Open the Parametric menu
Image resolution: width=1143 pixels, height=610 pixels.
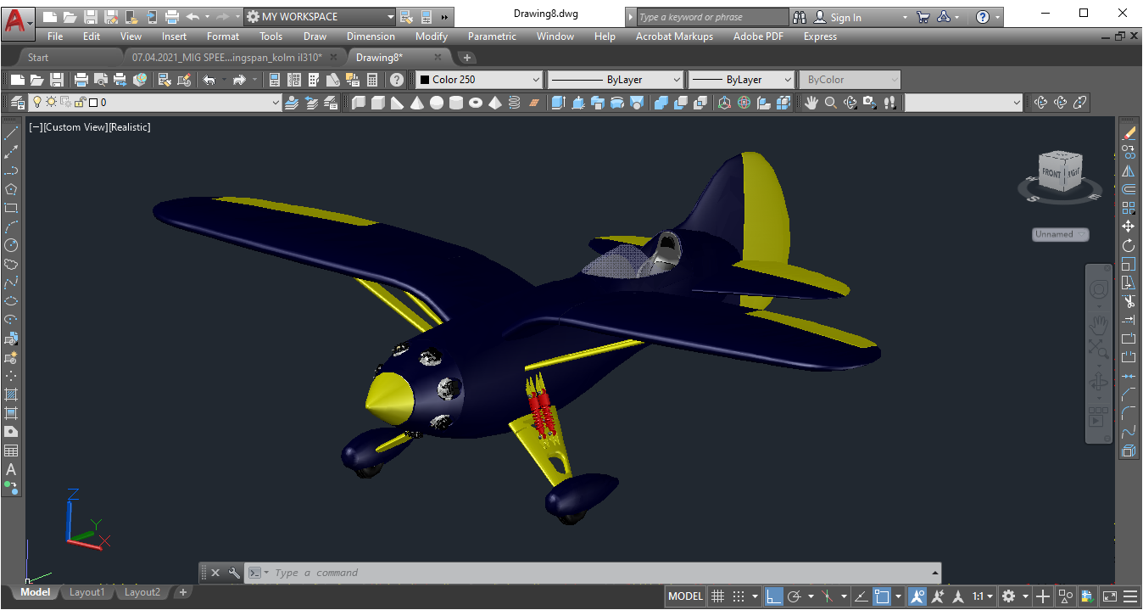coord(492,36)
